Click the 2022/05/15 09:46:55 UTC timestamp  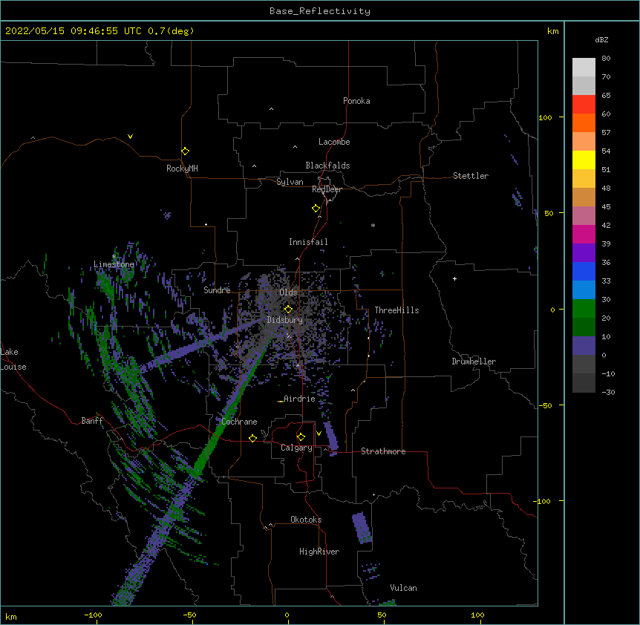pos(74,31)
